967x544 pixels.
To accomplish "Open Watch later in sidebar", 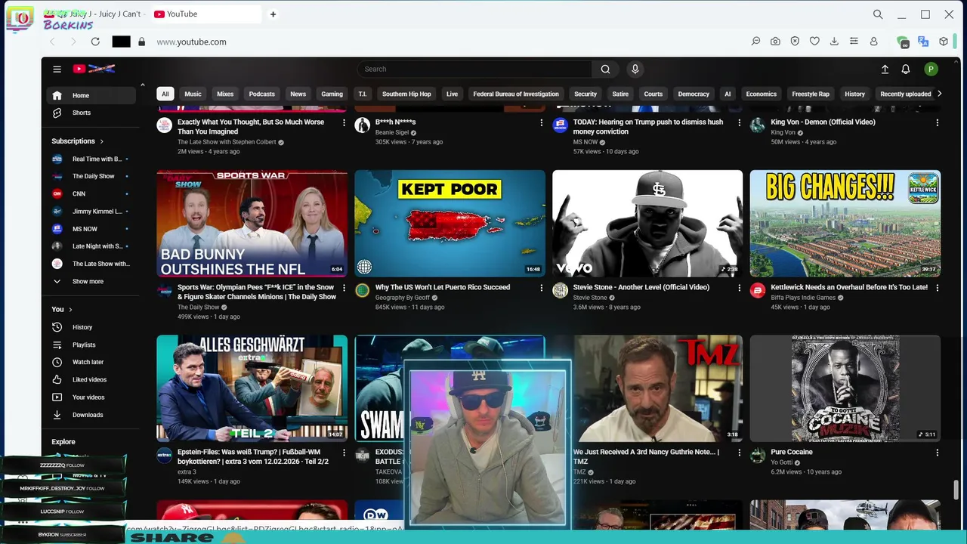I will click(x=88, y=362).
